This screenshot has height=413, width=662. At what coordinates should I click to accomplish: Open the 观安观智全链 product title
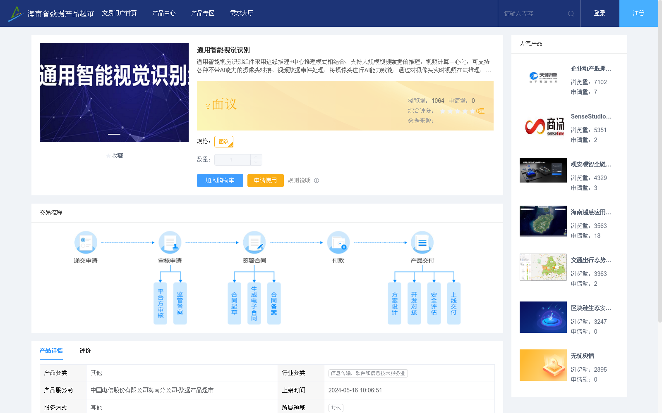coord(591,164)
